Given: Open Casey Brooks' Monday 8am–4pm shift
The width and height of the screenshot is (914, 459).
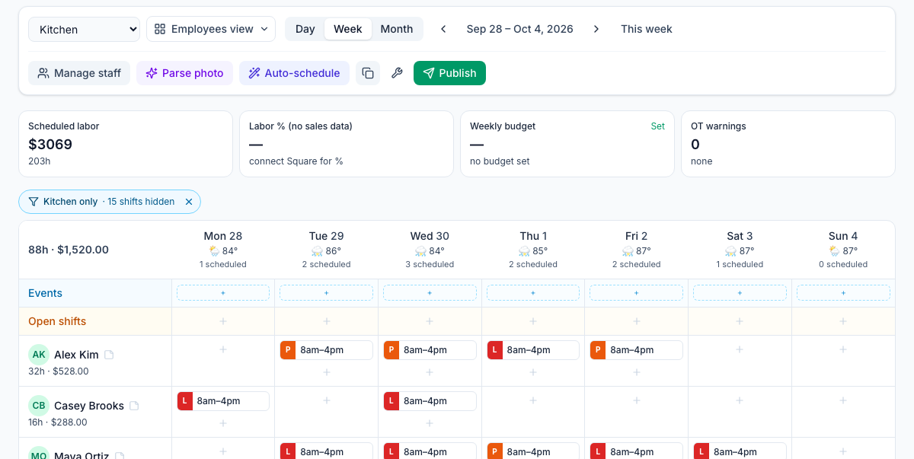Looking at the screenshot, I should coord(223,401).
